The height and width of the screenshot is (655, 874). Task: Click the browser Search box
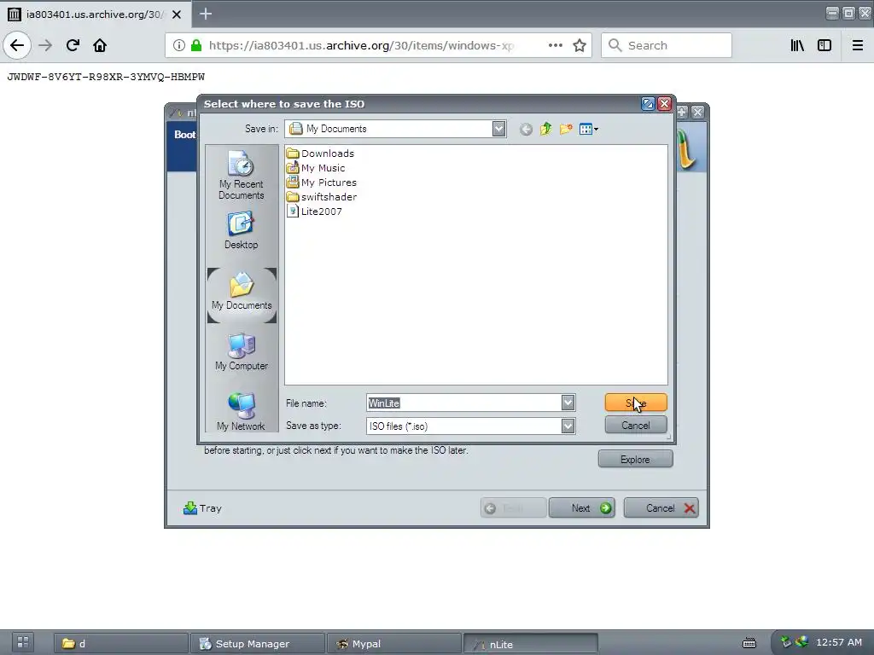667,45
